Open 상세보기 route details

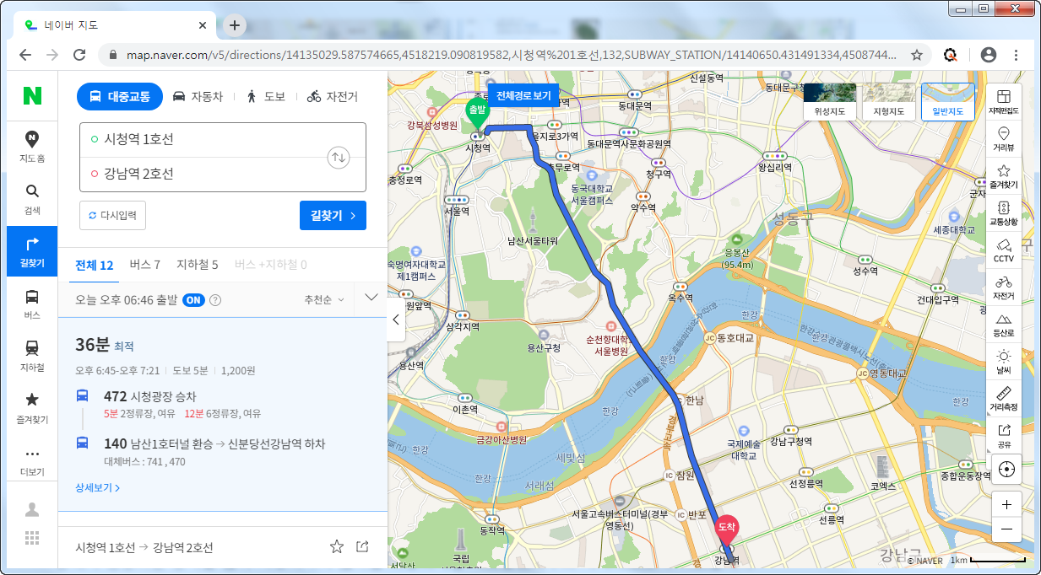click(97, 487)
